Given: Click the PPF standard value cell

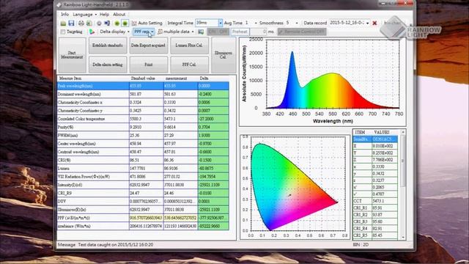Looking at the screenshot, I should (x=147, y=218).
